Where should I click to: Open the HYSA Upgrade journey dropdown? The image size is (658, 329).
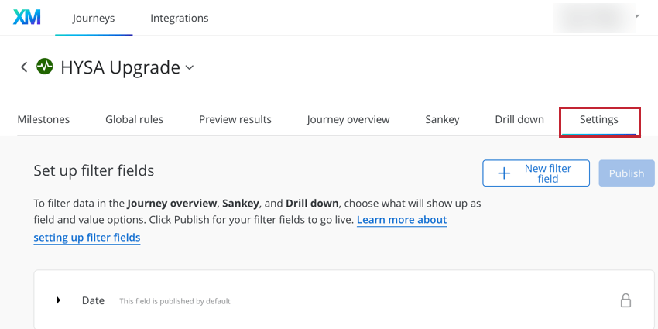tap(190, 67)
